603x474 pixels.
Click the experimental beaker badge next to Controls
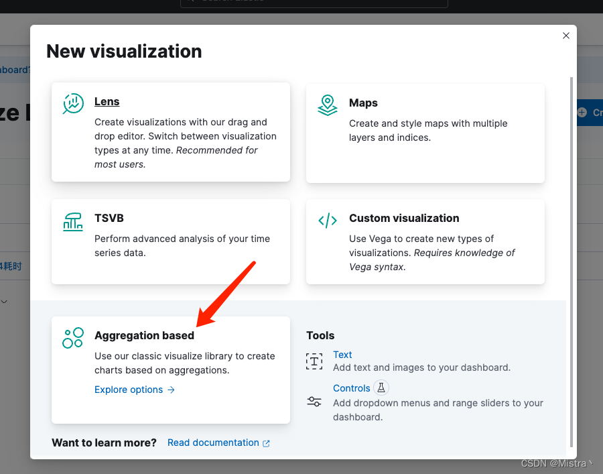381,388
